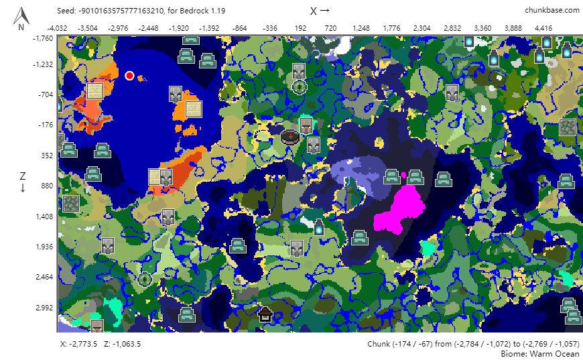Click the red selected-position marker in the warm ocean

click(129, 76)
